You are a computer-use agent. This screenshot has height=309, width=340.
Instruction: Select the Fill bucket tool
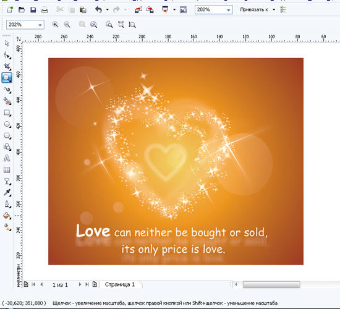(7, 216)
